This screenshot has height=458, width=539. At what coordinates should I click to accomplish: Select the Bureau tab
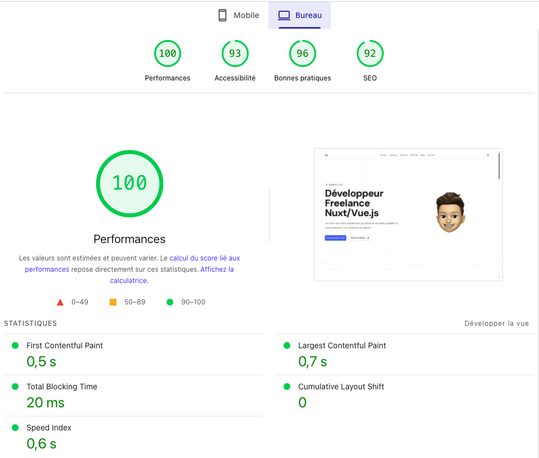click(x=300, y=15)
